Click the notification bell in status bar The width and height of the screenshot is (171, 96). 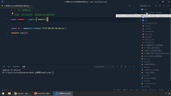[x=169, y=90]
